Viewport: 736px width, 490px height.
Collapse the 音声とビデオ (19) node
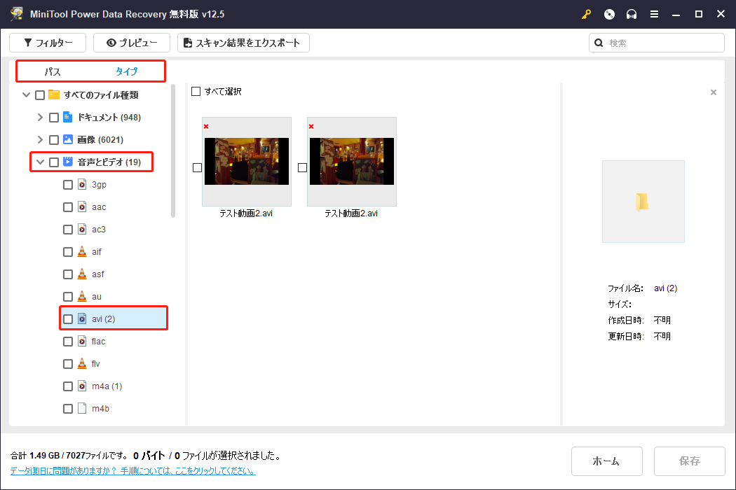(x=41, y=162)
